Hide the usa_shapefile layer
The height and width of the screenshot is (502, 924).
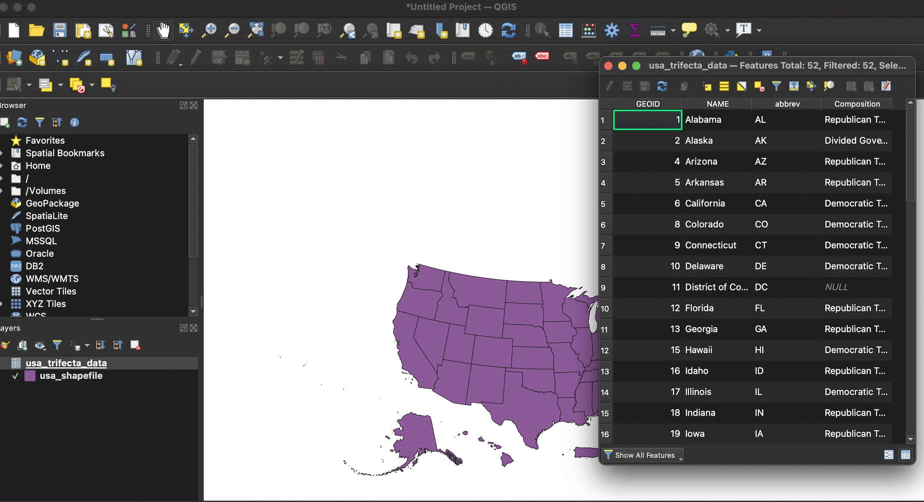point(15,376)
